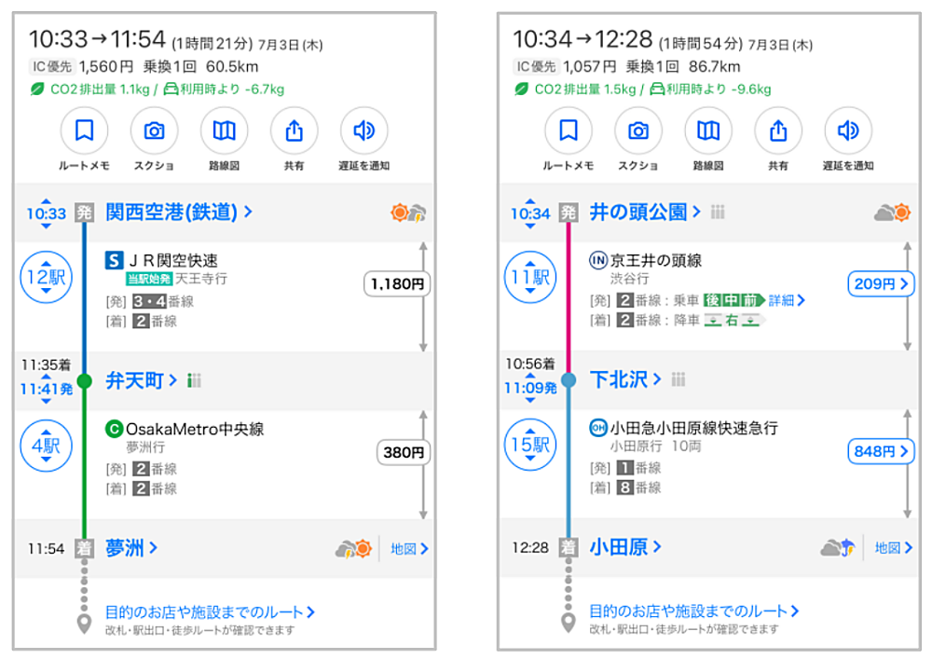Click the IC優先 badge on 1,057円 route
The image size is (932, 659).
point(536,66)
